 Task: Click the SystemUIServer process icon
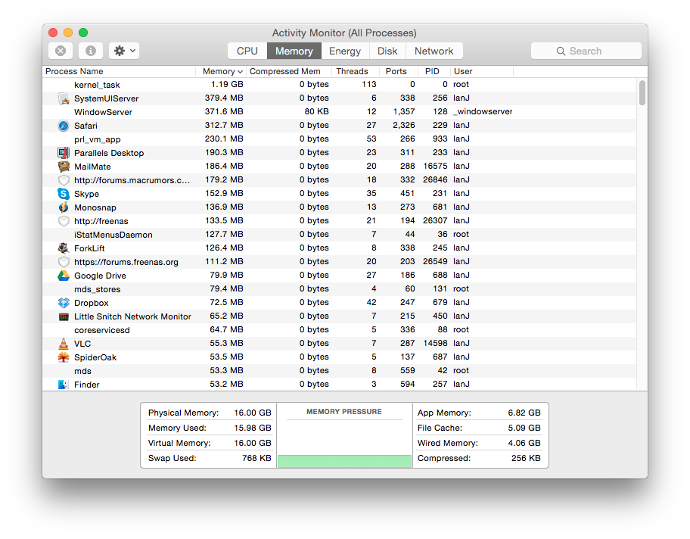click(64, 98)
